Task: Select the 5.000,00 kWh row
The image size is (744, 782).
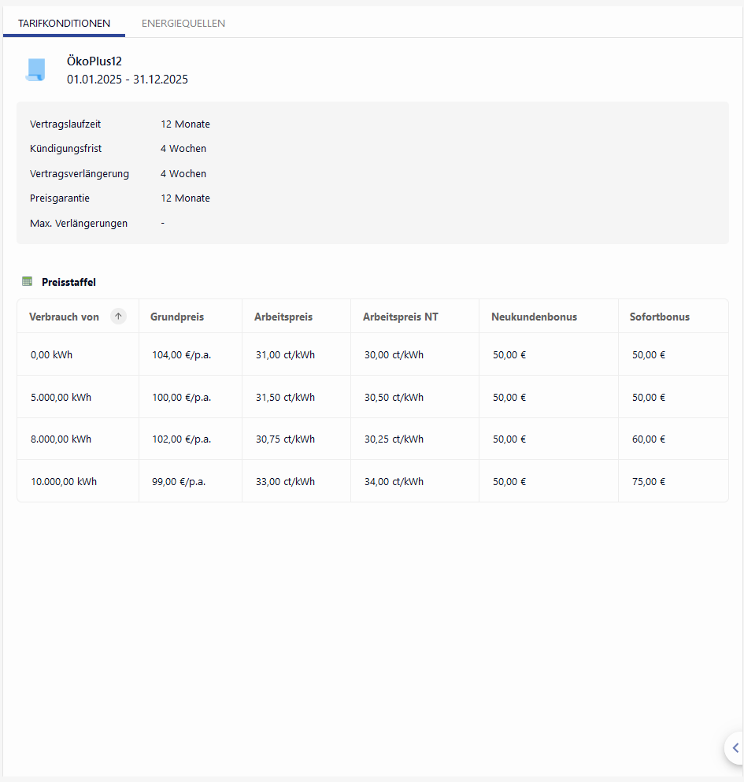Action: coord(61,398)
